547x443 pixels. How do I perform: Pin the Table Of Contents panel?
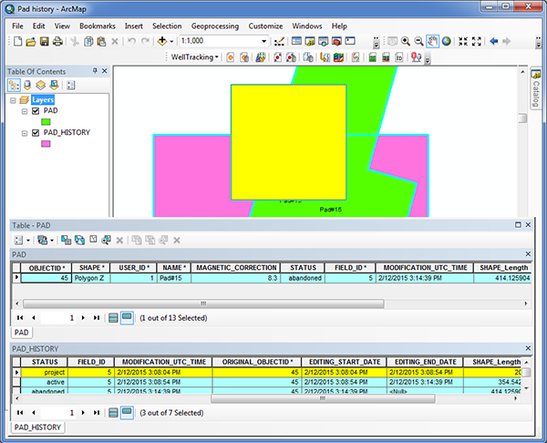pos(95,71)
